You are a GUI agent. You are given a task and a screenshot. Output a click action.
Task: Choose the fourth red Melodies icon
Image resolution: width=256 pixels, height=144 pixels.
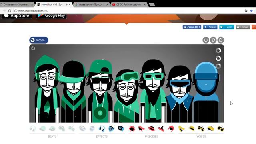[x=161, y=129]
